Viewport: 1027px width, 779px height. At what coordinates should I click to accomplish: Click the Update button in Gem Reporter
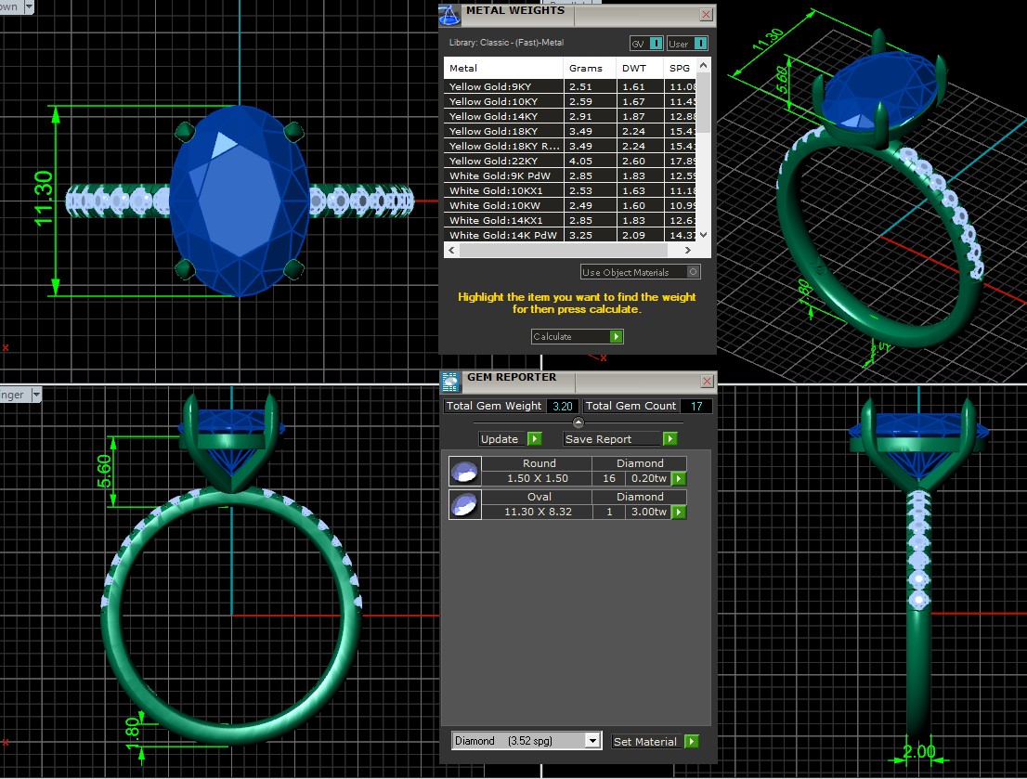(x=510, y=439)
